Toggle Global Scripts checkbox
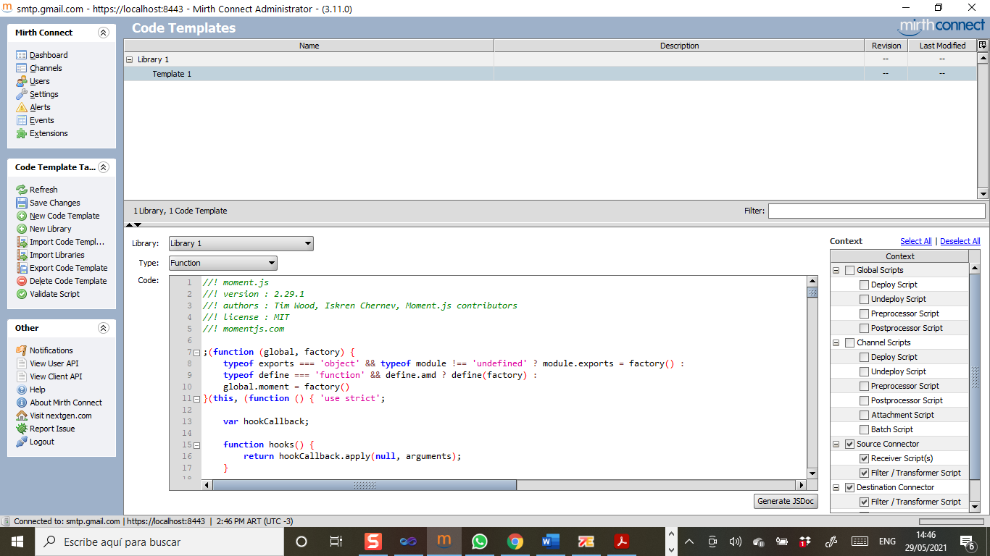This screenshot has height=556, width=990. [849, 270]
